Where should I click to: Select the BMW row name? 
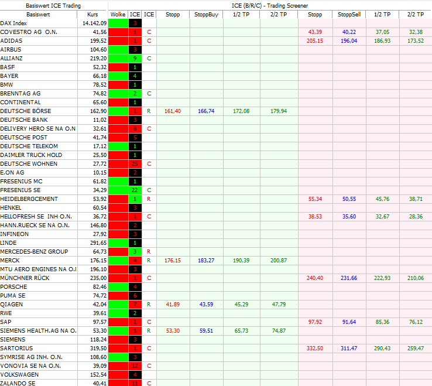tap(6, 85)
